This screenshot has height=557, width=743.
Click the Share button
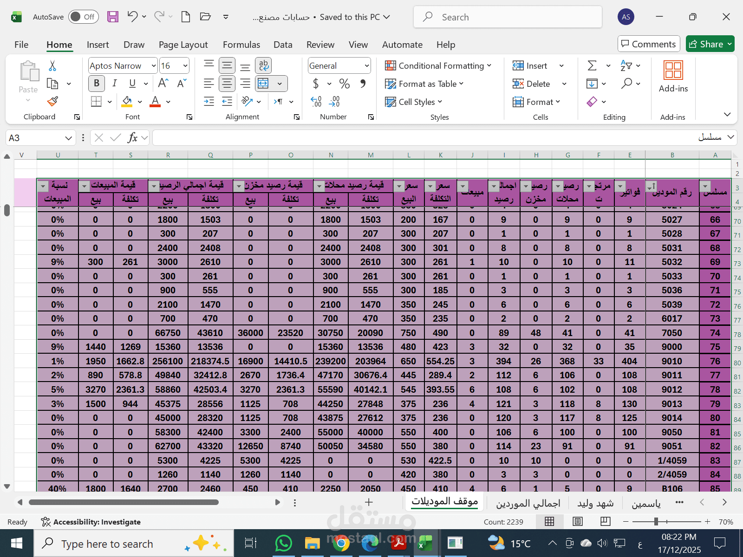coord(710,44)
